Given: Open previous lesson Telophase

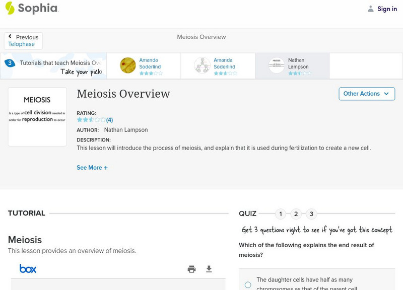Looking at the screenshot, I should (x=22, y=44).
